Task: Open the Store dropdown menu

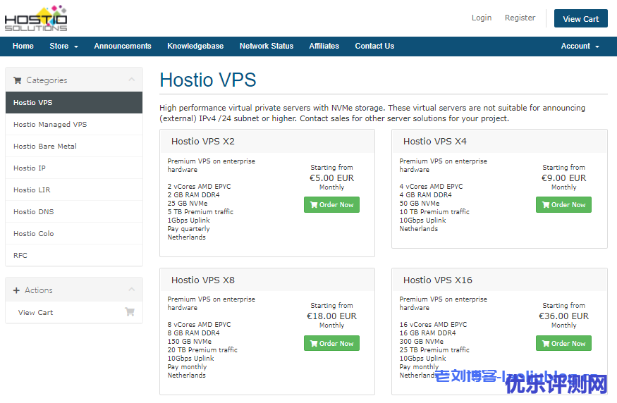Action: pos(63,46)
